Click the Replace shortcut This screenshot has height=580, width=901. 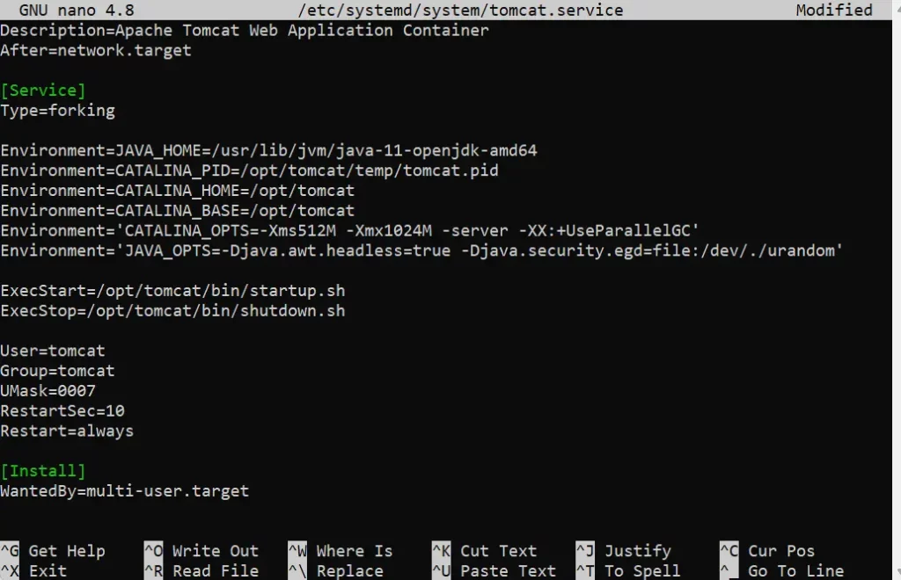349,570
